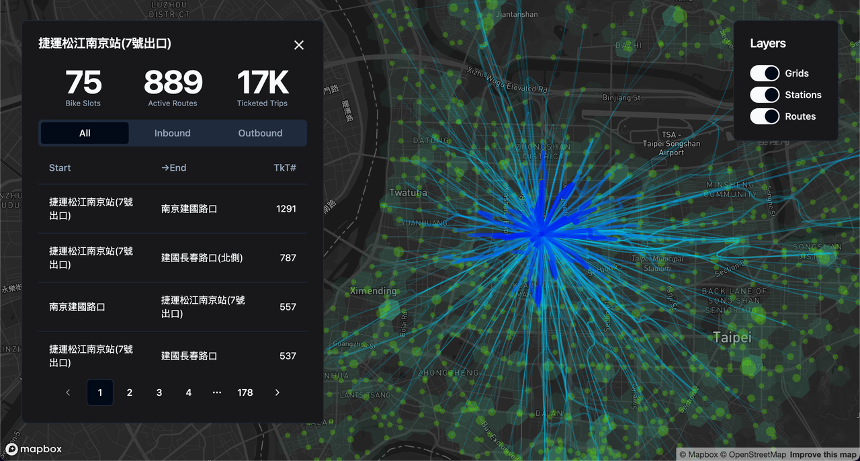
Task: Toggle the Grids layer switch
Action: pos(765,73)
